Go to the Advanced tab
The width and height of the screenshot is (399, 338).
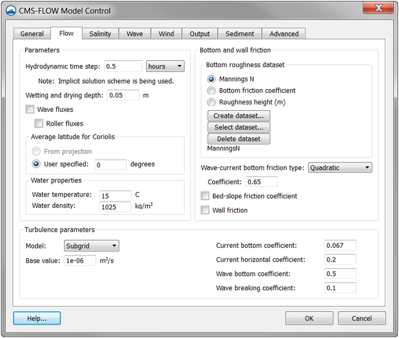click(284, 34)
